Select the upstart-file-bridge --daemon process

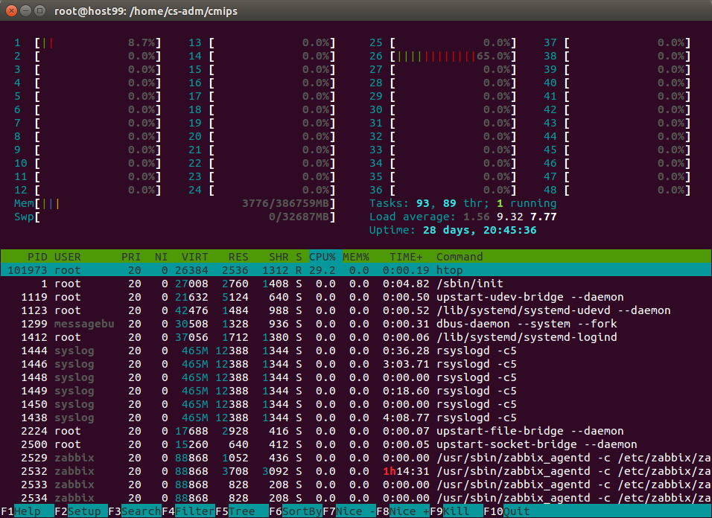pyautogui.click(x=356, y=431)
